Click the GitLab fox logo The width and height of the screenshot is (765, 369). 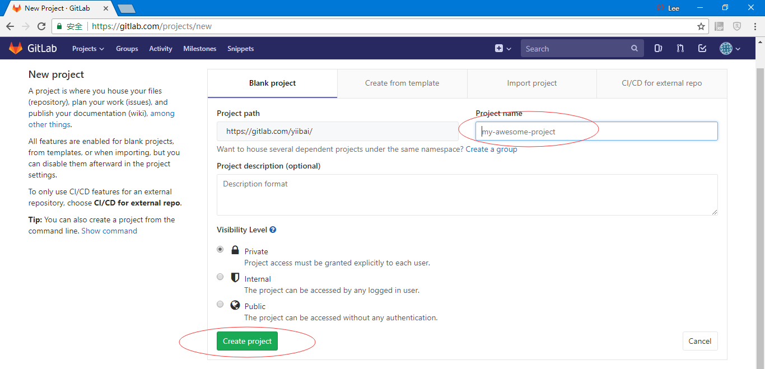16,48
